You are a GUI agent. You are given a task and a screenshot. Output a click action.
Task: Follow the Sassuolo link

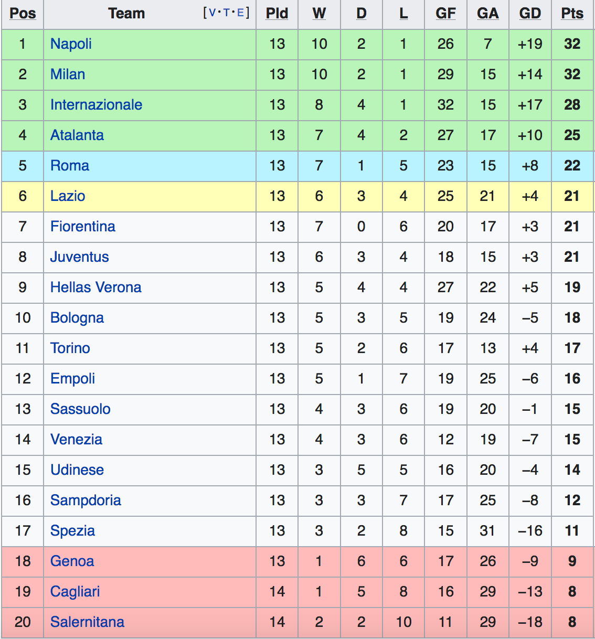(x=80, y=409)
